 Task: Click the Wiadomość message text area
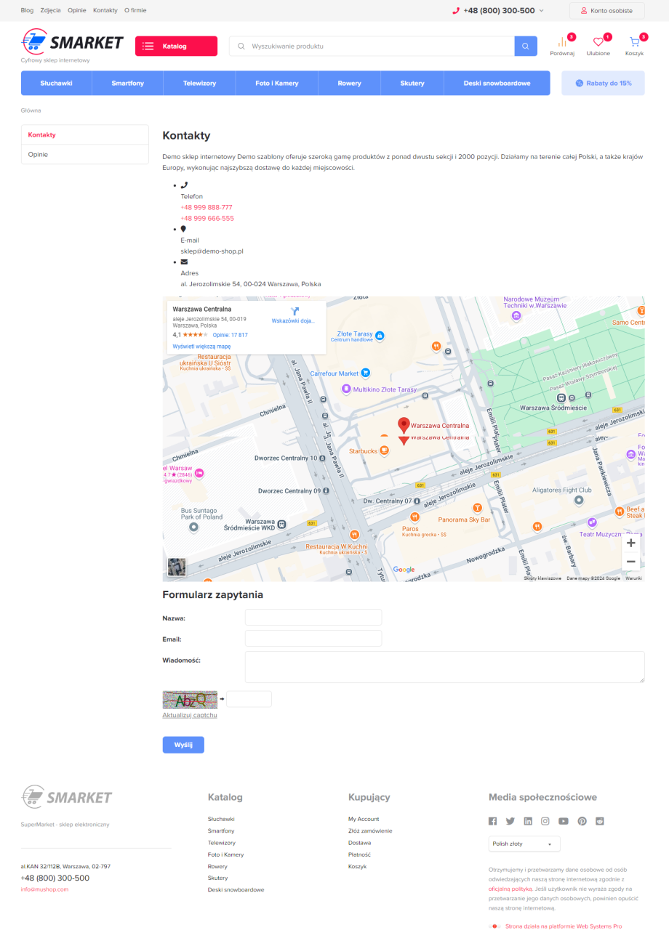coord(444,666)
